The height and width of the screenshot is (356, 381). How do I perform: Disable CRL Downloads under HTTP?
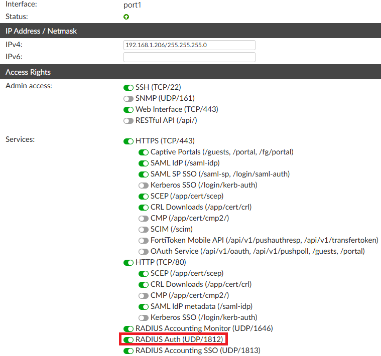[x=144, y=285]
